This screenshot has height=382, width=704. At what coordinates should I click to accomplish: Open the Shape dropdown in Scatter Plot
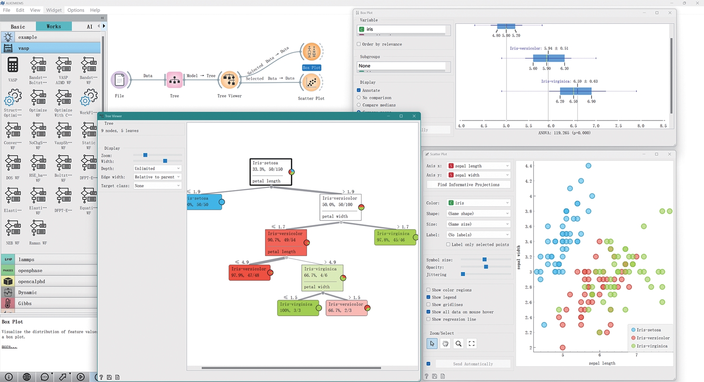[478, 213]
